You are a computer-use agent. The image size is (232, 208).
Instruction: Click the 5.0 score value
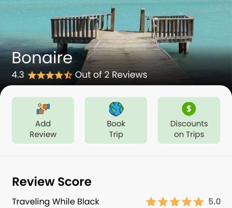(x=214, y=201)
